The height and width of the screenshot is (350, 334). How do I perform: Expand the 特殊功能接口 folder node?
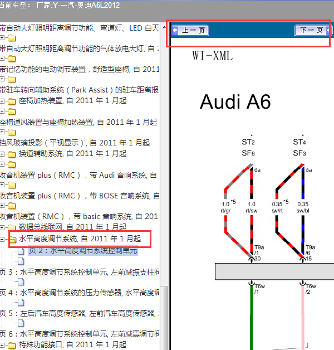pyautogui.click(x=2, y=345)
